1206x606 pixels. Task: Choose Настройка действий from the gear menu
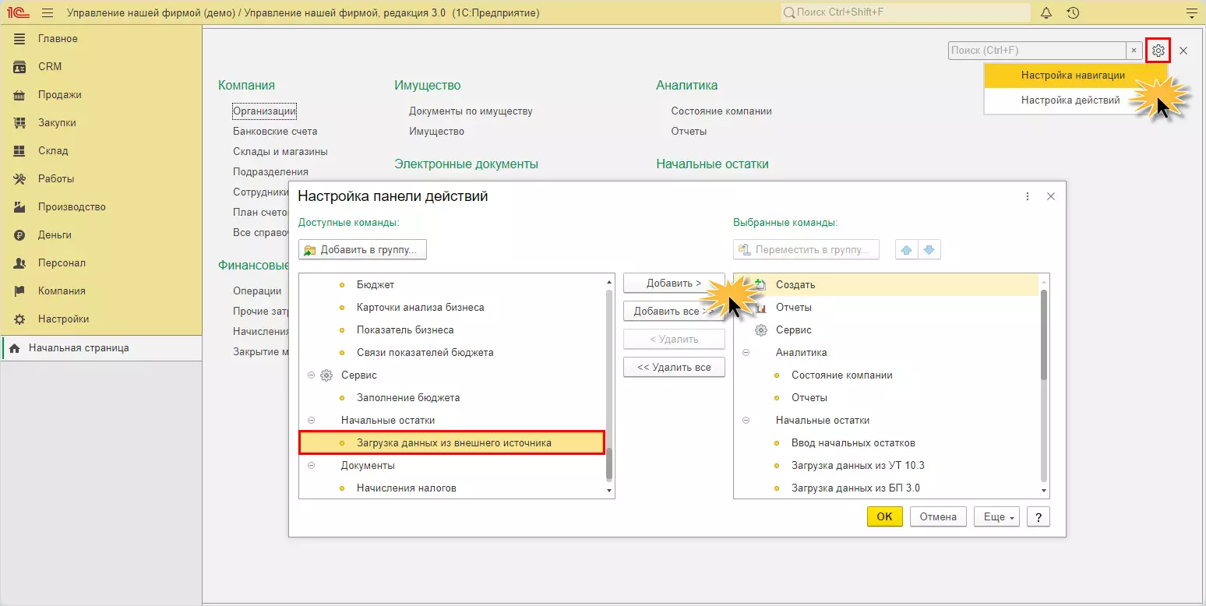point(1076,100)
